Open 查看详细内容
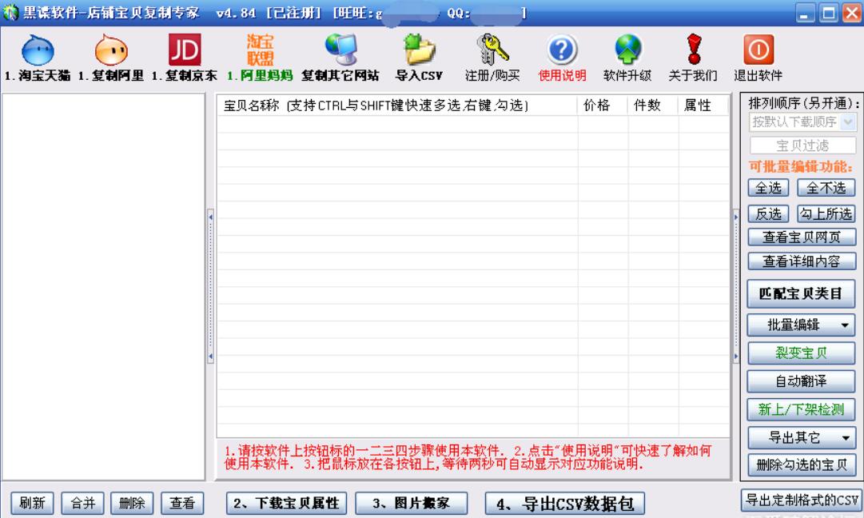Viewport: 864px width, 518px height. [801, 261]
